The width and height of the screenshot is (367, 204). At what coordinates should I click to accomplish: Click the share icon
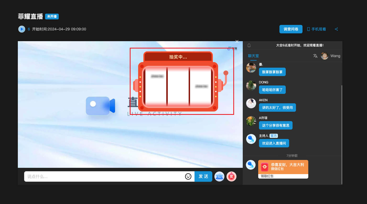point(336,29)
